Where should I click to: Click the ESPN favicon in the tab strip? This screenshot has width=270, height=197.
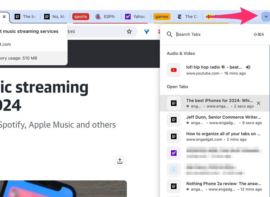tap(98, 17)
